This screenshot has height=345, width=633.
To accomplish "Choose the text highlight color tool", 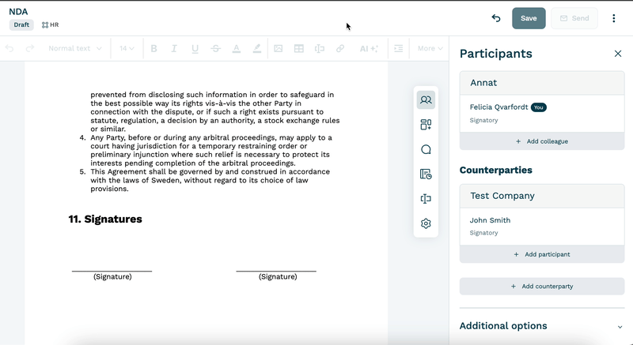I will (256, 48).
